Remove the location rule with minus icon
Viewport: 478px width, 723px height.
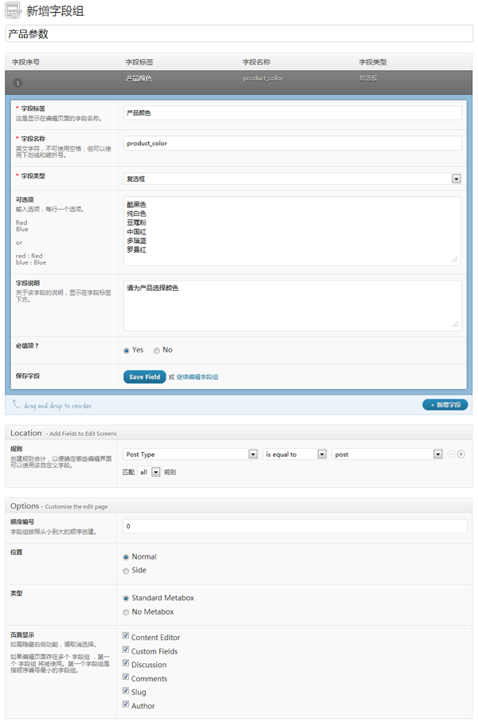pyautogui.click(x=451, y=454)
